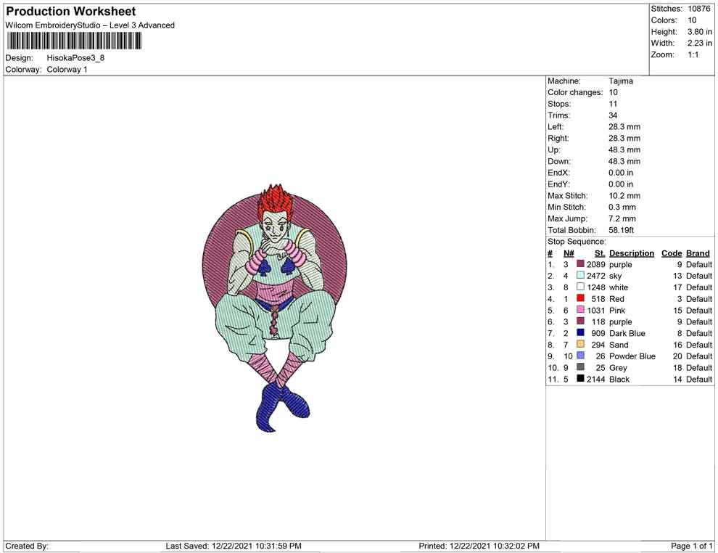Click the Max Jump value '7.2 mm'
The width and height of the screenshot is (718, 553).
622,218
